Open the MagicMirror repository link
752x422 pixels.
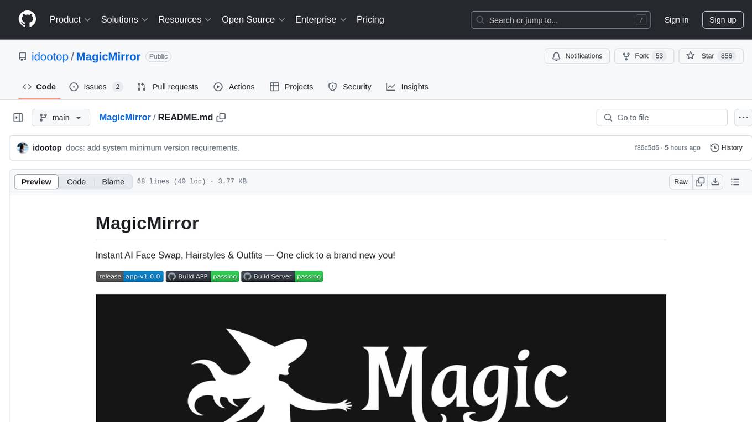coord(108,56)
